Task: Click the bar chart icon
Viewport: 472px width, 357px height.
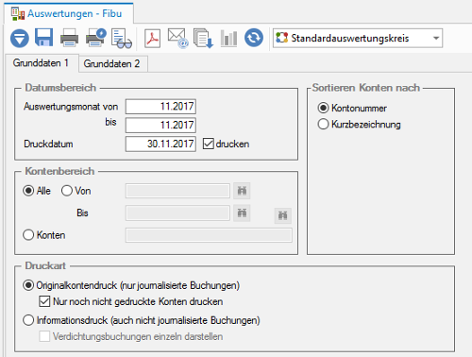Action: 228,39
